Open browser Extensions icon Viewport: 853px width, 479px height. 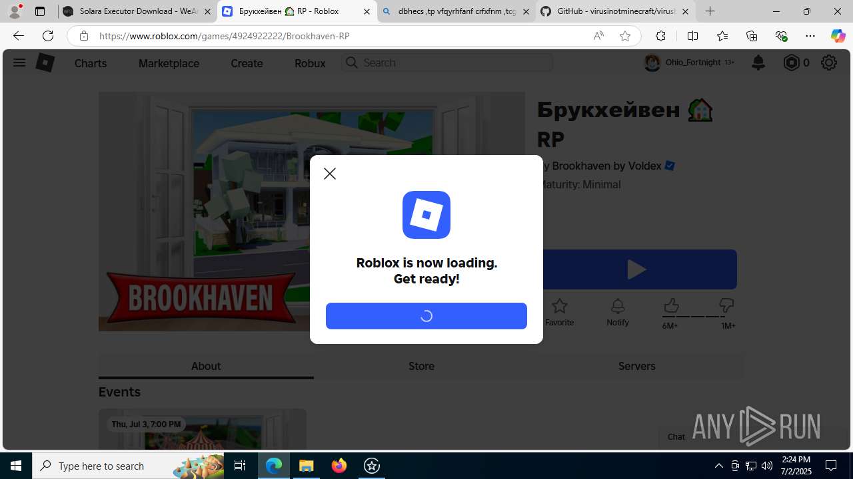(x=660, y=36)
